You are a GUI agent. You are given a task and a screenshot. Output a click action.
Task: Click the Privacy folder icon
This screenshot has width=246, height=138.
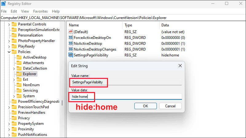coord(14,118)
